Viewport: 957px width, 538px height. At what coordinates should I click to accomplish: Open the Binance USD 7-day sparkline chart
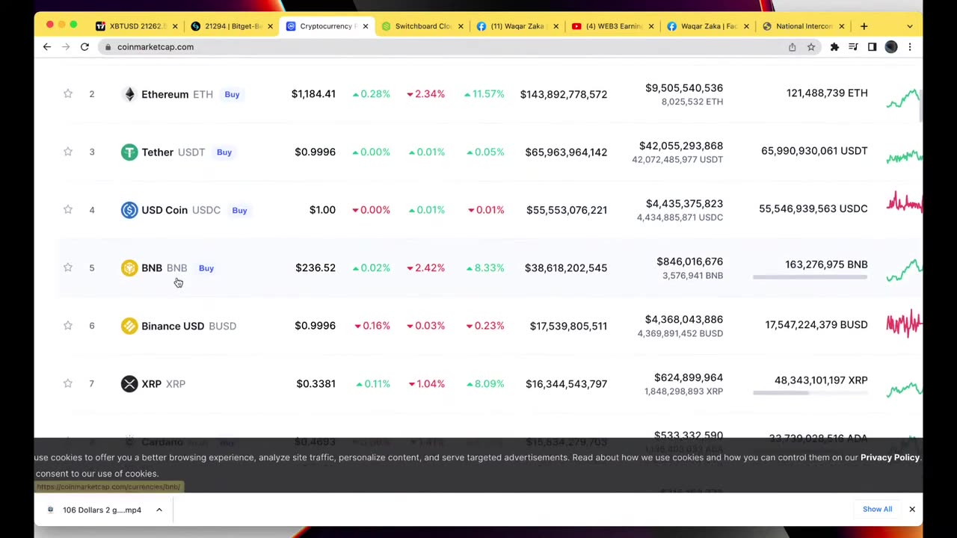tap(904, 324)
